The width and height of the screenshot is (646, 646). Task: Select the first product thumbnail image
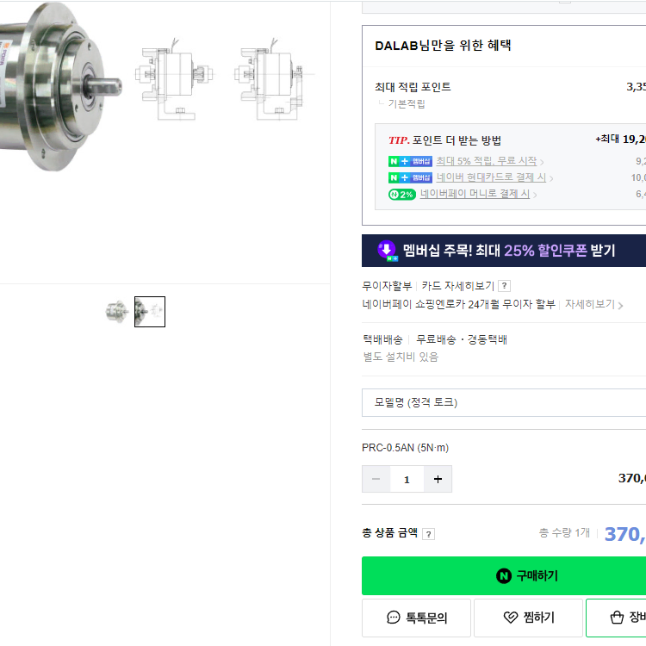(x=117, y=312)
